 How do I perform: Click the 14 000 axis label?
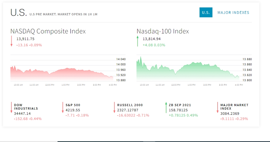click(x=121, y=64)
